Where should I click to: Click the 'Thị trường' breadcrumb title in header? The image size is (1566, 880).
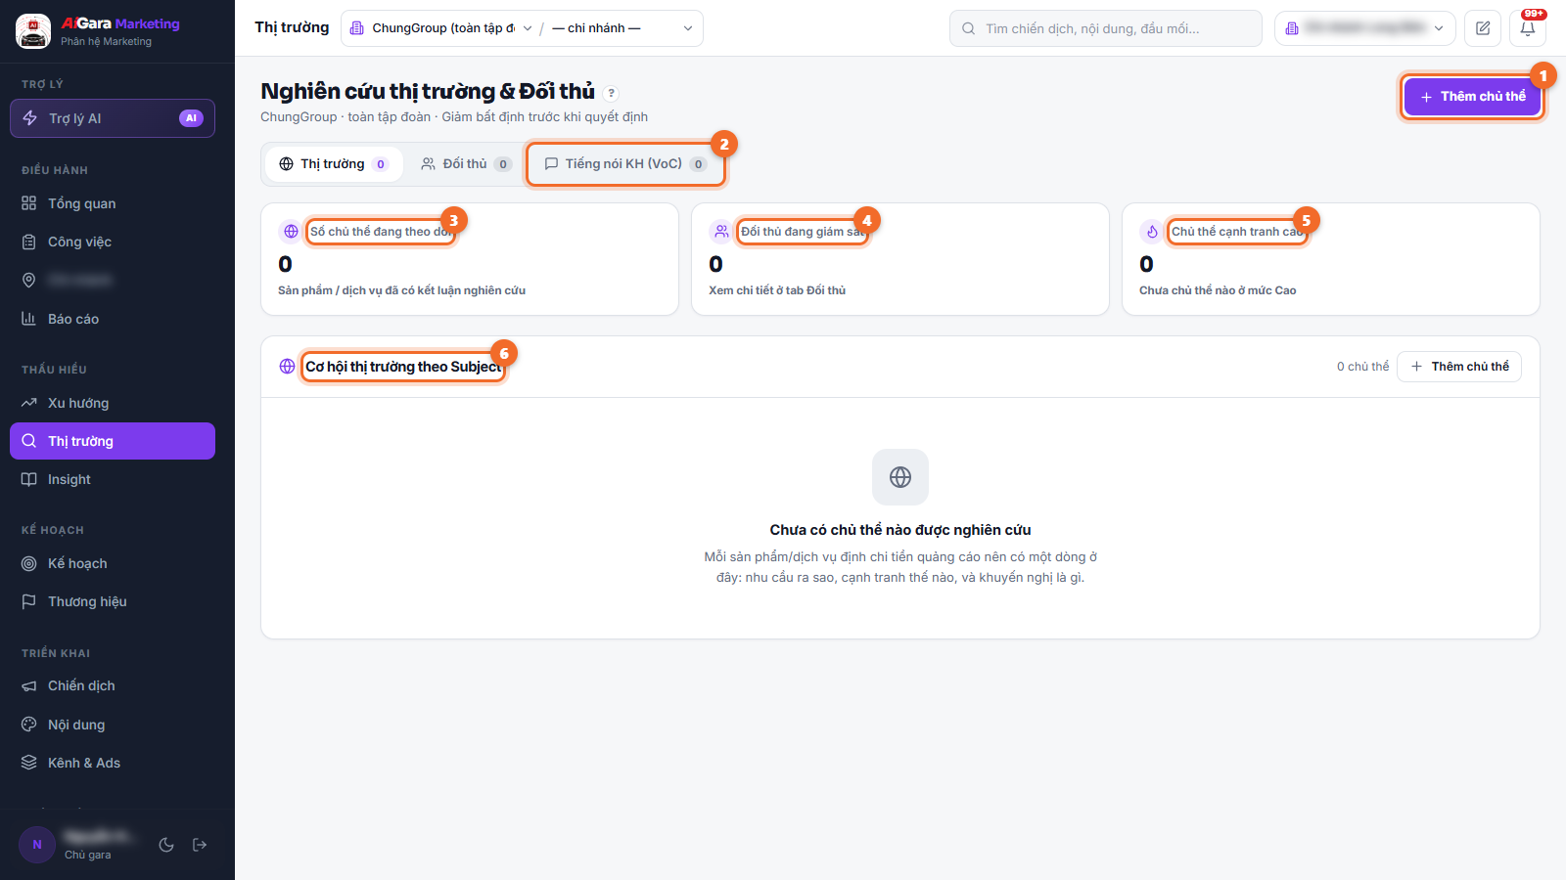[292, 27]
